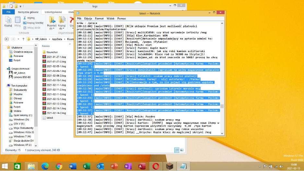Launch Opera browser from the taskbar
The height and width of the screenshot is (171, 304).
(x=156, y=166)
